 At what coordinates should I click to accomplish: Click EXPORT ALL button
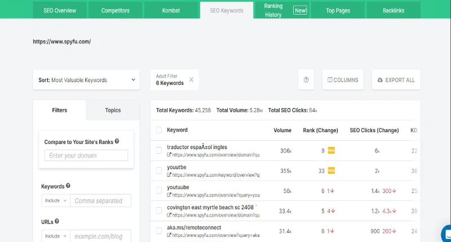coord(396,80)
